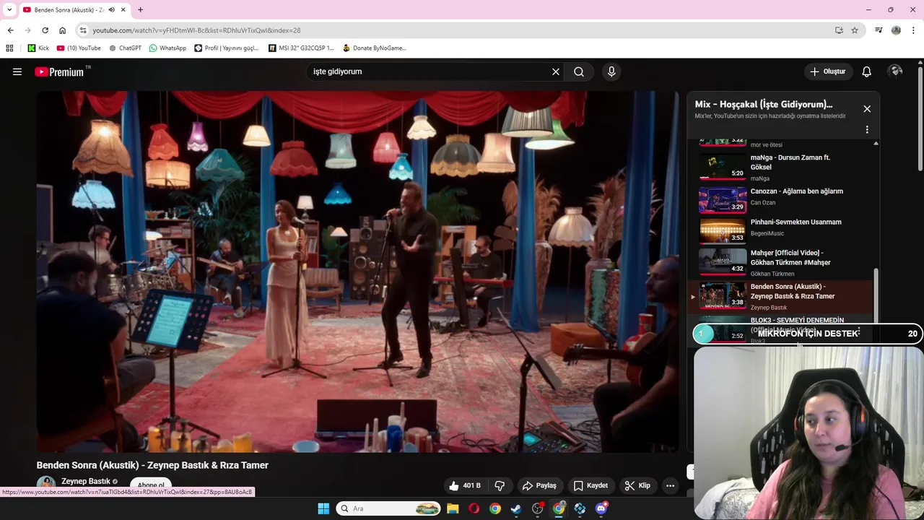Open the MSI 32" G32CQ5P bookmark
This screenshot has height=520, width=924.
pos(301,48)
